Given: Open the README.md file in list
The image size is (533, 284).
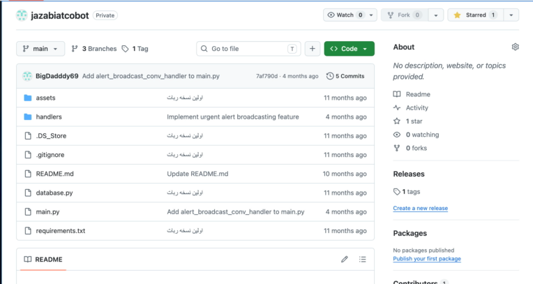Looking at the screenshot, I should [54, 174].
